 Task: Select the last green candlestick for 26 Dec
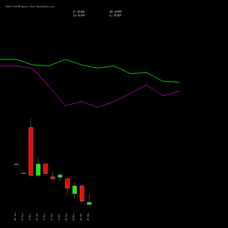click(89, 203)
